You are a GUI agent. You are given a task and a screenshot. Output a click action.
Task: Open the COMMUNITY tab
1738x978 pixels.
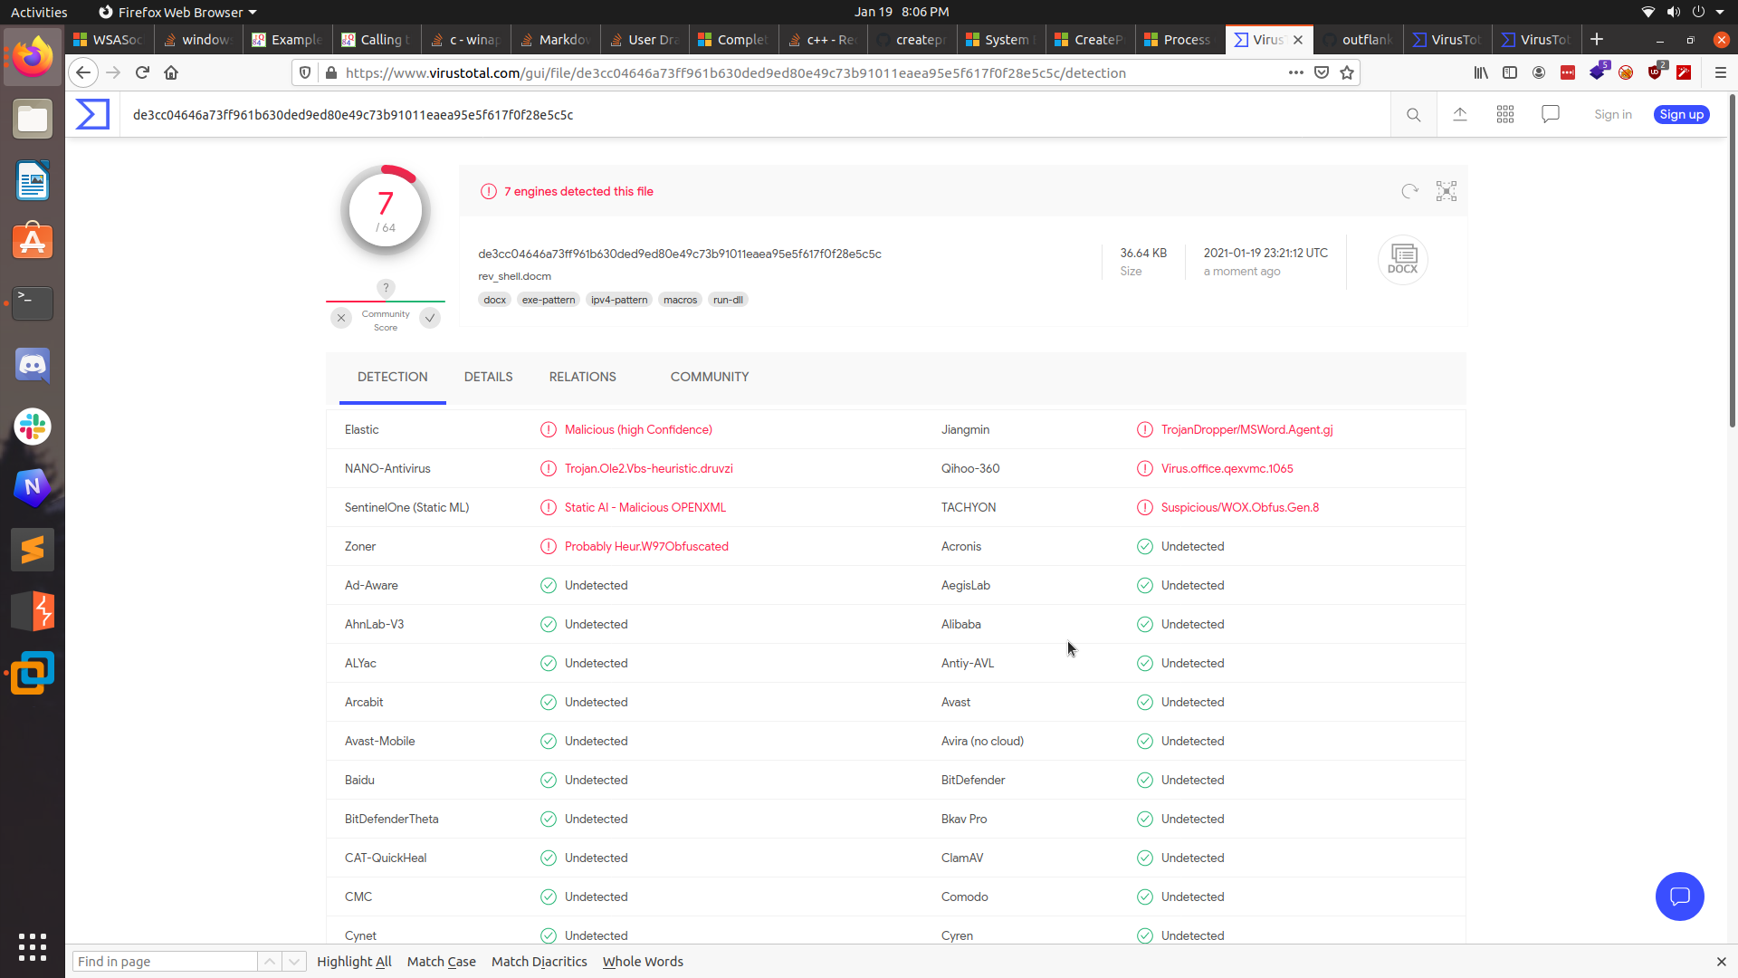tap(711, 376)
